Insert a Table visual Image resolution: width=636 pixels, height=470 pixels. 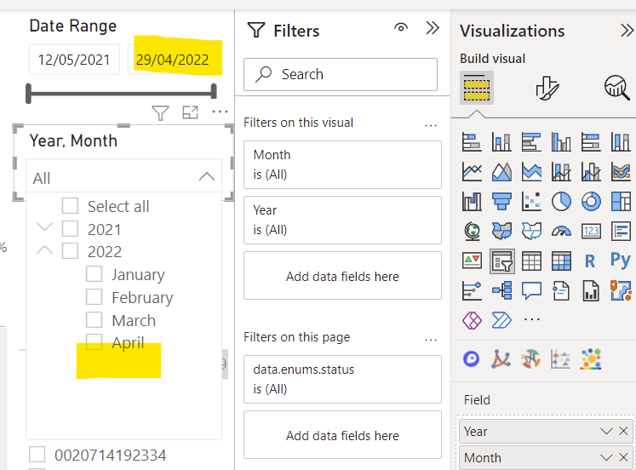pyautogui.click(x=531, y=261)
